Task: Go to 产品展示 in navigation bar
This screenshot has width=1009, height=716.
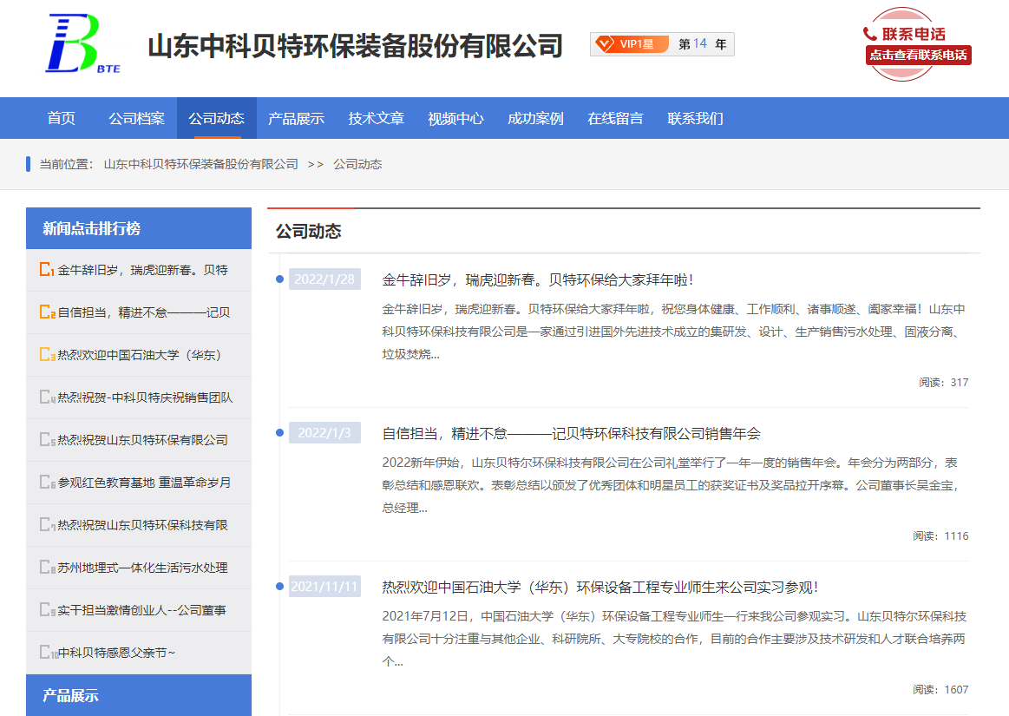Action: click(x=296, y=119)
